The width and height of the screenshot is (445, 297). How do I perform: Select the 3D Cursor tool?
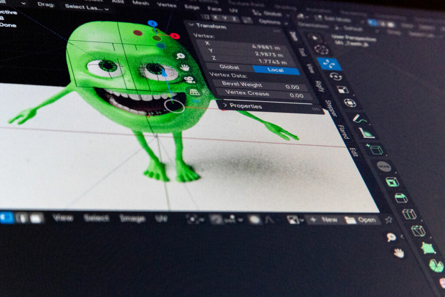tap(321, 50)
